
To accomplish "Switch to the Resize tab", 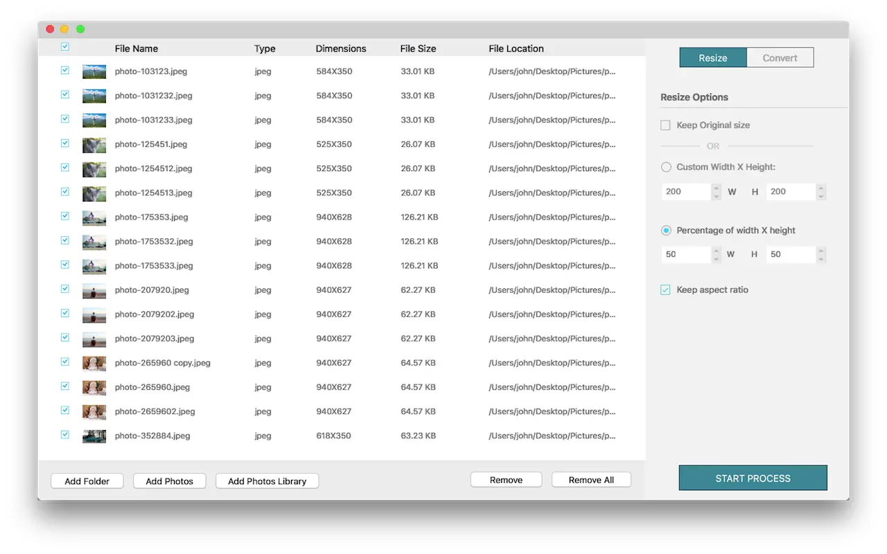I will (712, 58).
